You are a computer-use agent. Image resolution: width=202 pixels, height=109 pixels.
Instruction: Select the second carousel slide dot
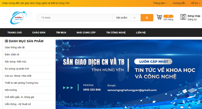(129, 107)
